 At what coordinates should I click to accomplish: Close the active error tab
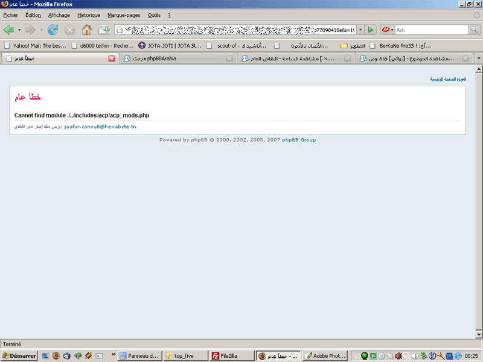(112, 59)
